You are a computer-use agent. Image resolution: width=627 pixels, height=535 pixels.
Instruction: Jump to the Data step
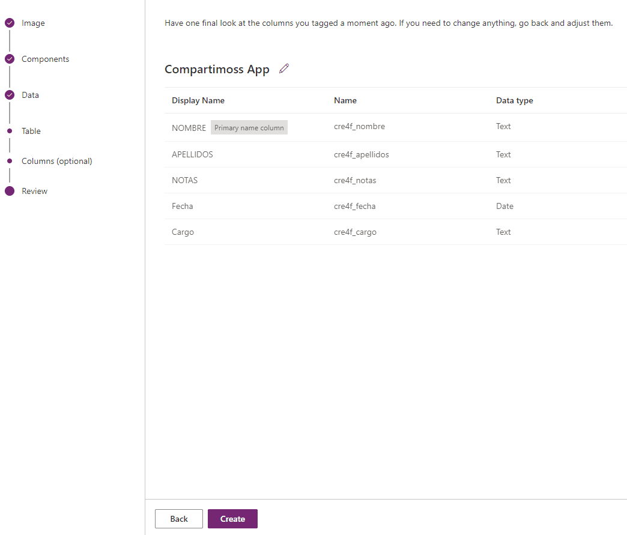pyautogui.click(x=30, y=95)
